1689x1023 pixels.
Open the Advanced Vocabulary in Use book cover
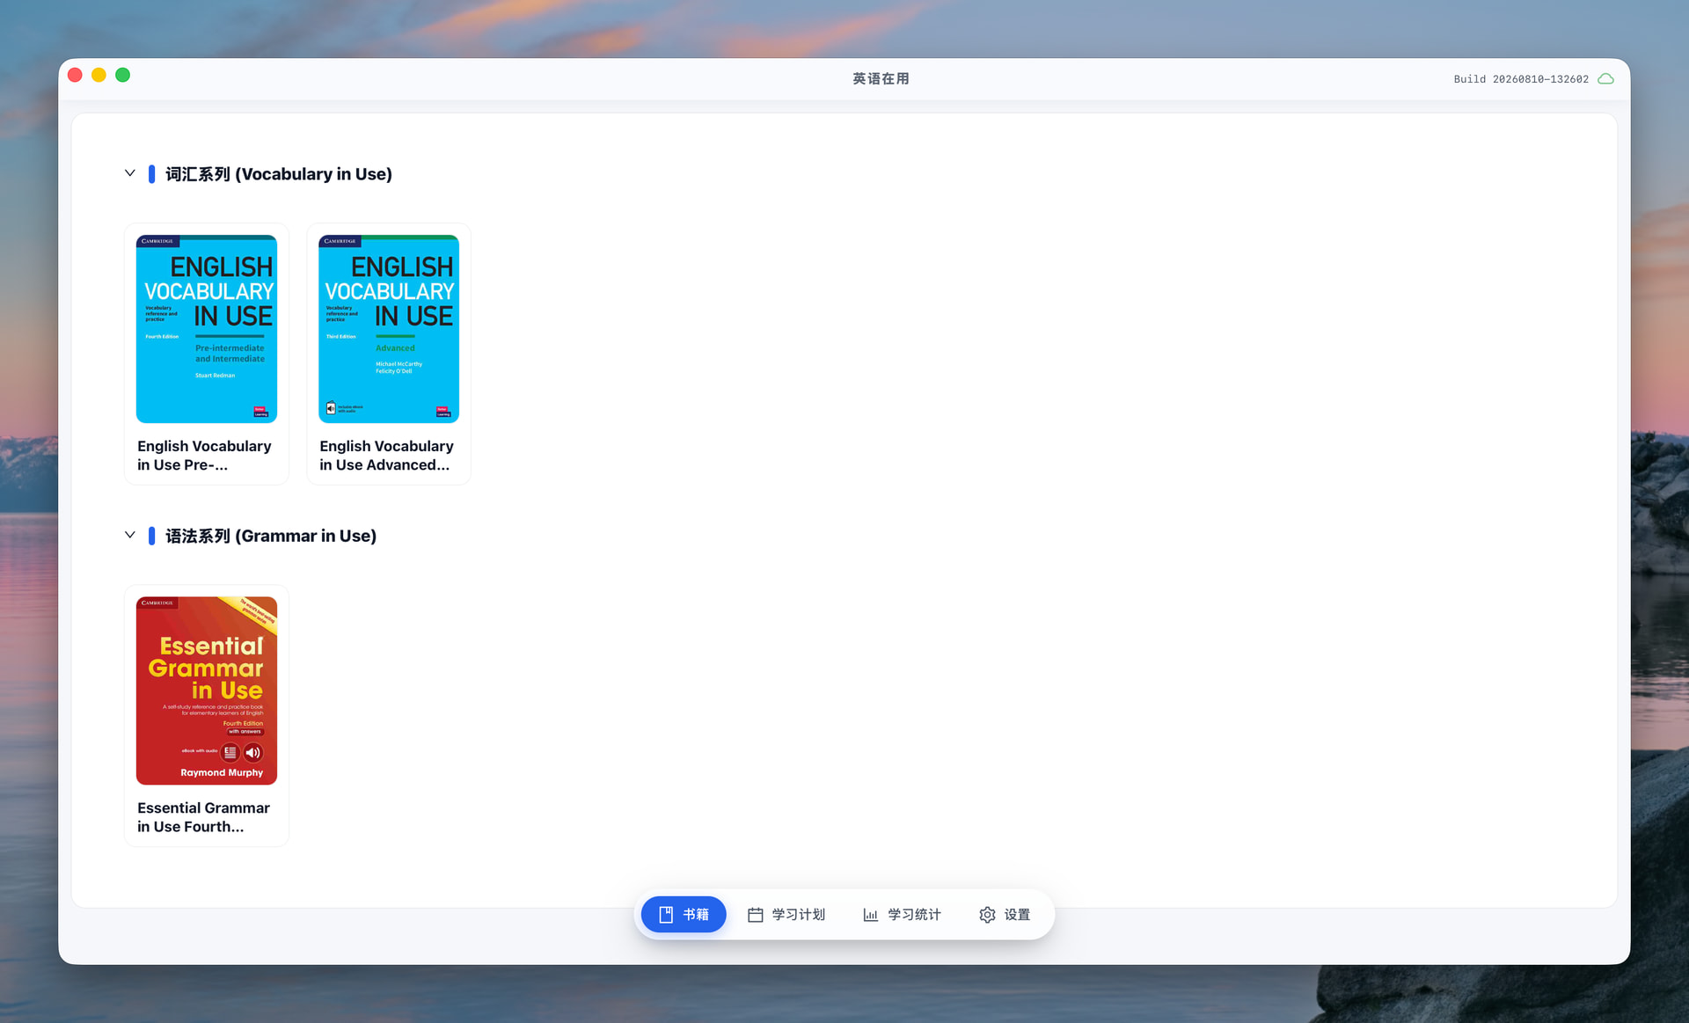click(389, 329)
